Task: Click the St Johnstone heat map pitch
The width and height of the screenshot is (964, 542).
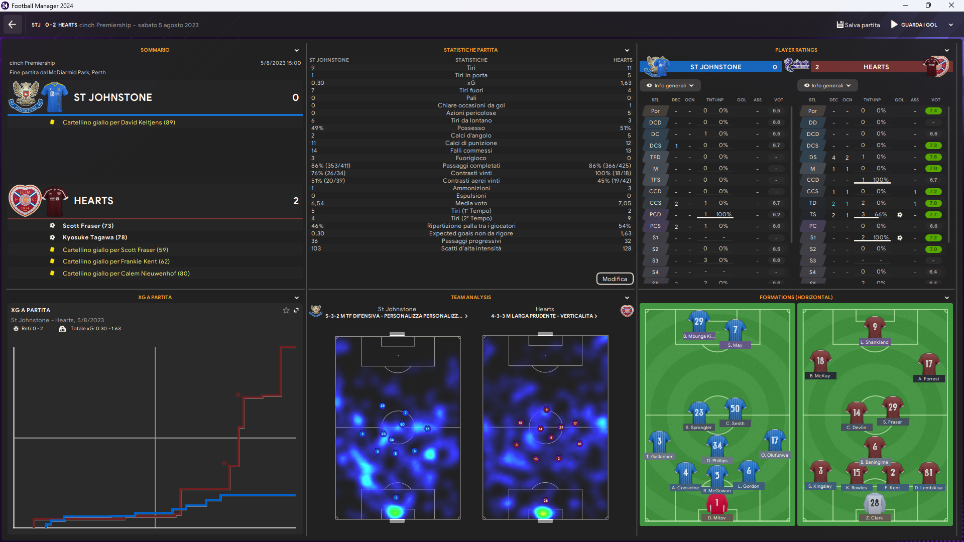Action: click(398, 427)
